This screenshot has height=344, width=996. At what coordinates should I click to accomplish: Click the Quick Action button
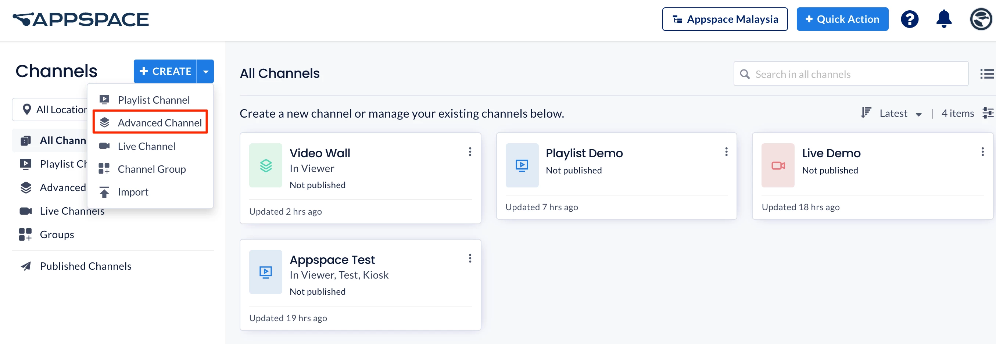(x=842, y=19)
